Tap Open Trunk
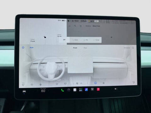Screen dimensions: 151x113 59,35
